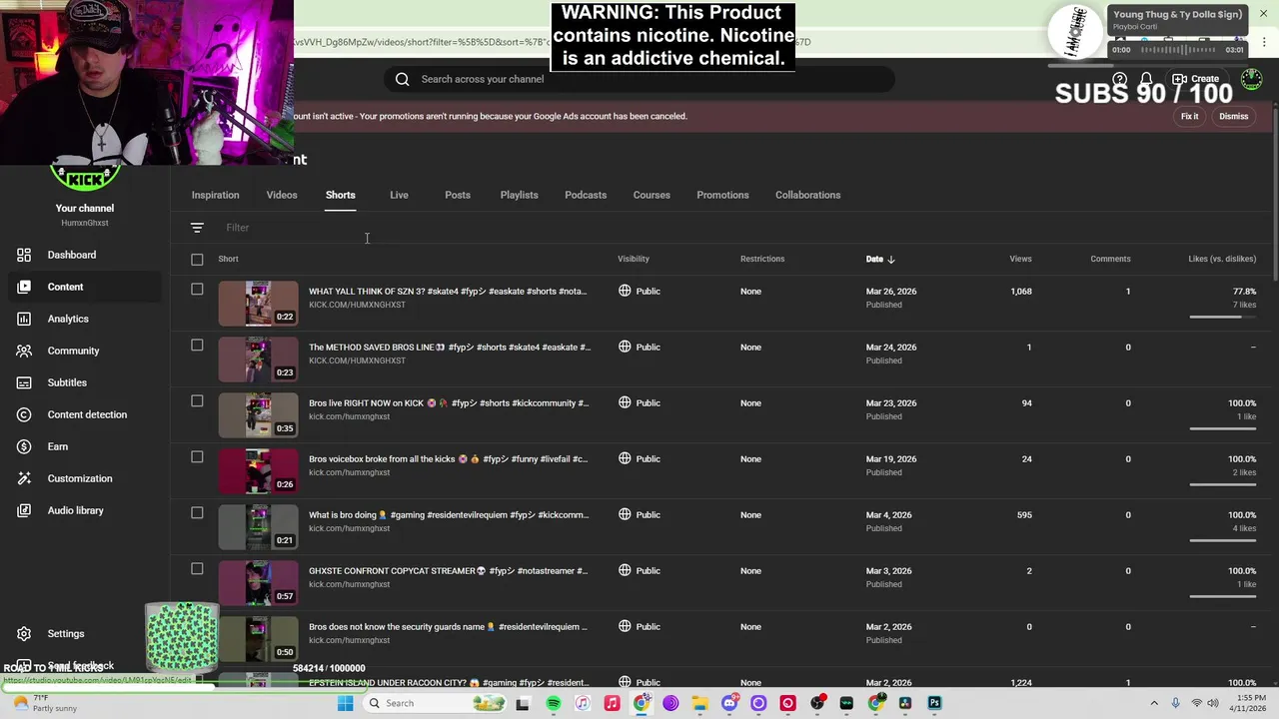1279x719 pixels.
Task: Click the Create button
Action: 1196,79
